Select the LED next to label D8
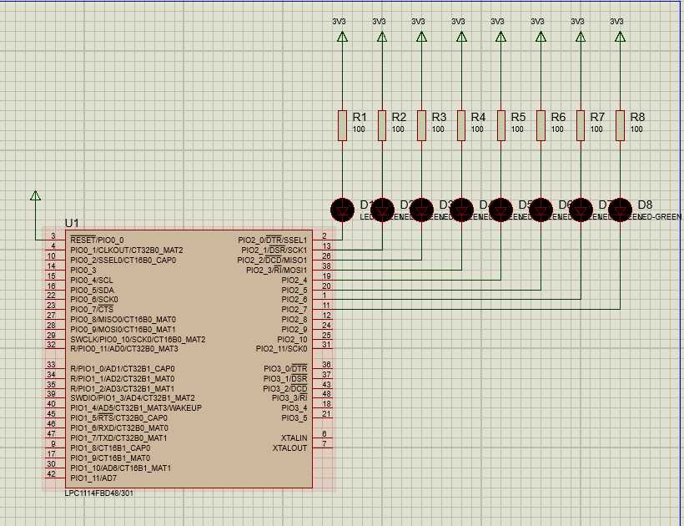 coord(621,210)
